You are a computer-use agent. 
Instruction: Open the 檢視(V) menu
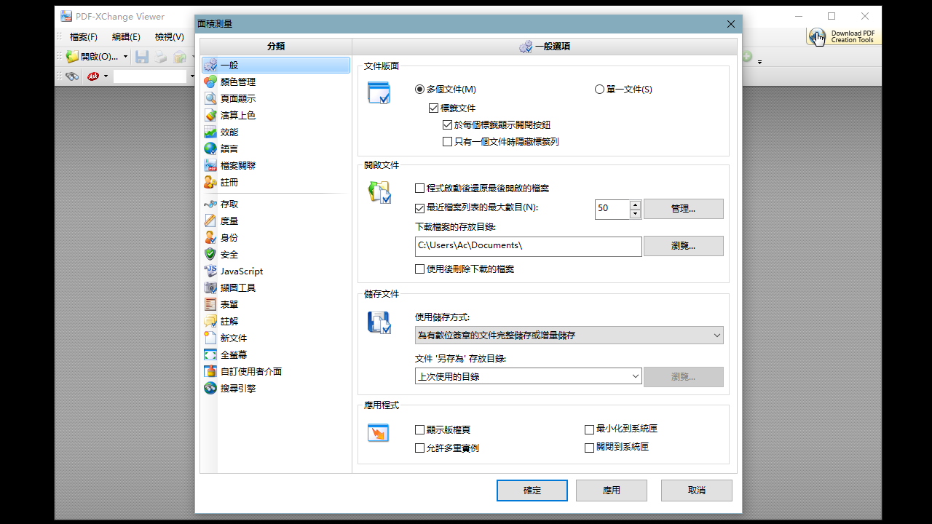pyautogui.click(x=168, y=36)
